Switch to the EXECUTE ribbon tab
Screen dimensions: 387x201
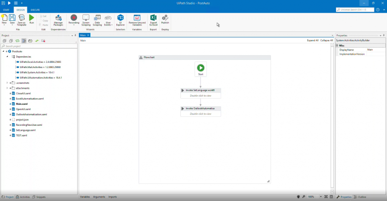pos(35,10)
